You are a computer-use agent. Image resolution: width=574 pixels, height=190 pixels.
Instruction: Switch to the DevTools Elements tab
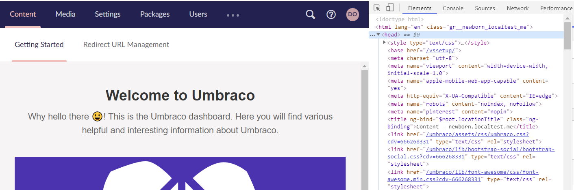tap(420, 8)
